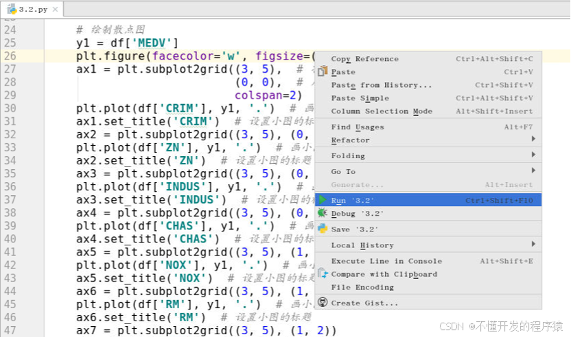
Task: Click ax3.set_title('INDUS') code line
Action: pyautogui.click(x=151, y=200)
